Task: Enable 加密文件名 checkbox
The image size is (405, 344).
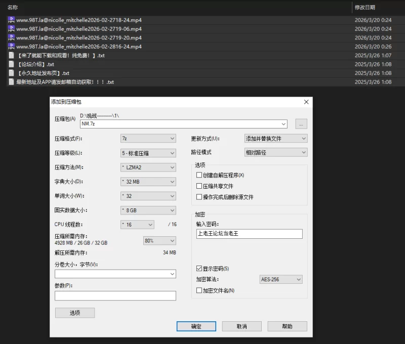Action: click(x=199, y=290)
